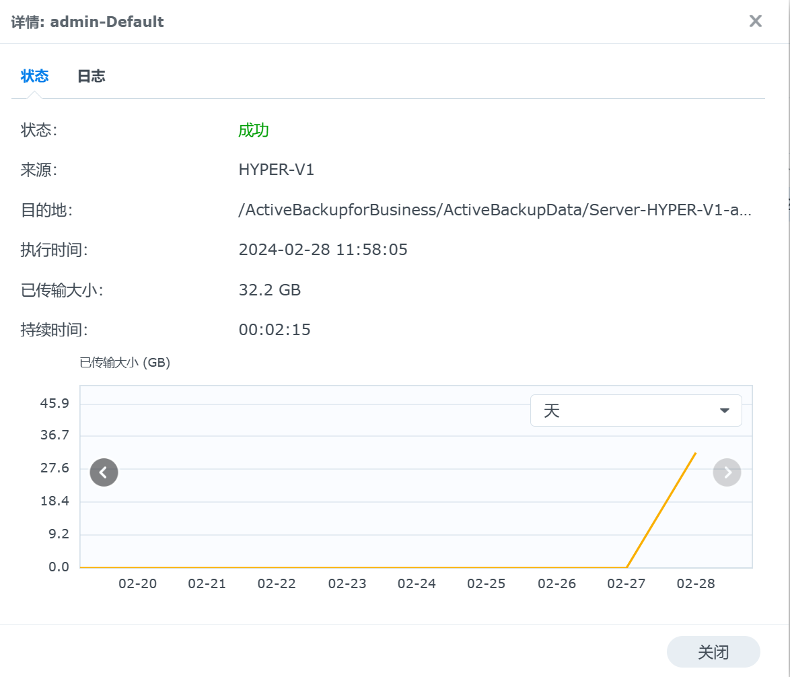The image size is (790, 677).
Task: Click the 详情: admin-Default dialog title
Action: 87,22
